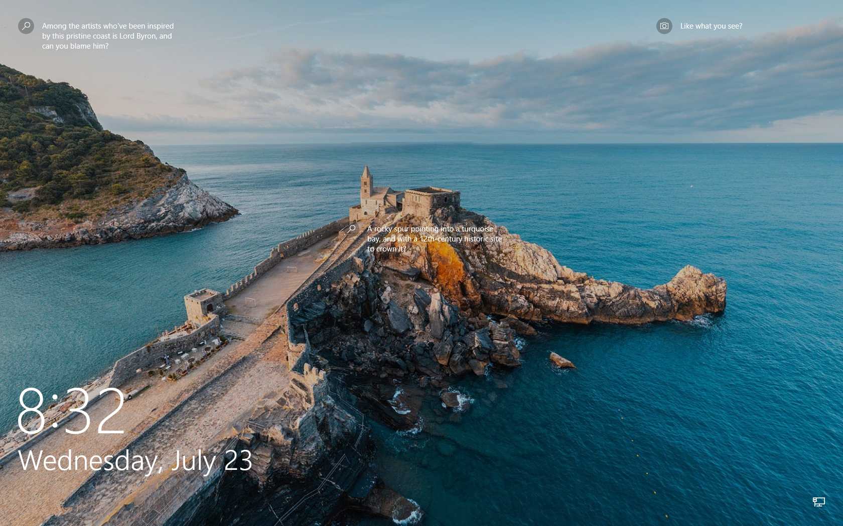Open the rocky spur 12th-century site caption
The height and width of the screenshot is (526, 843).
(x=435, y=239)
